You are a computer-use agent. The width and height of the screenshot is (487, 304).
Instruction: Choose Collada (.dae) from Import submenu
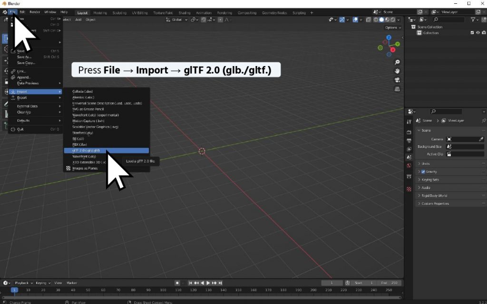point(106,92)
